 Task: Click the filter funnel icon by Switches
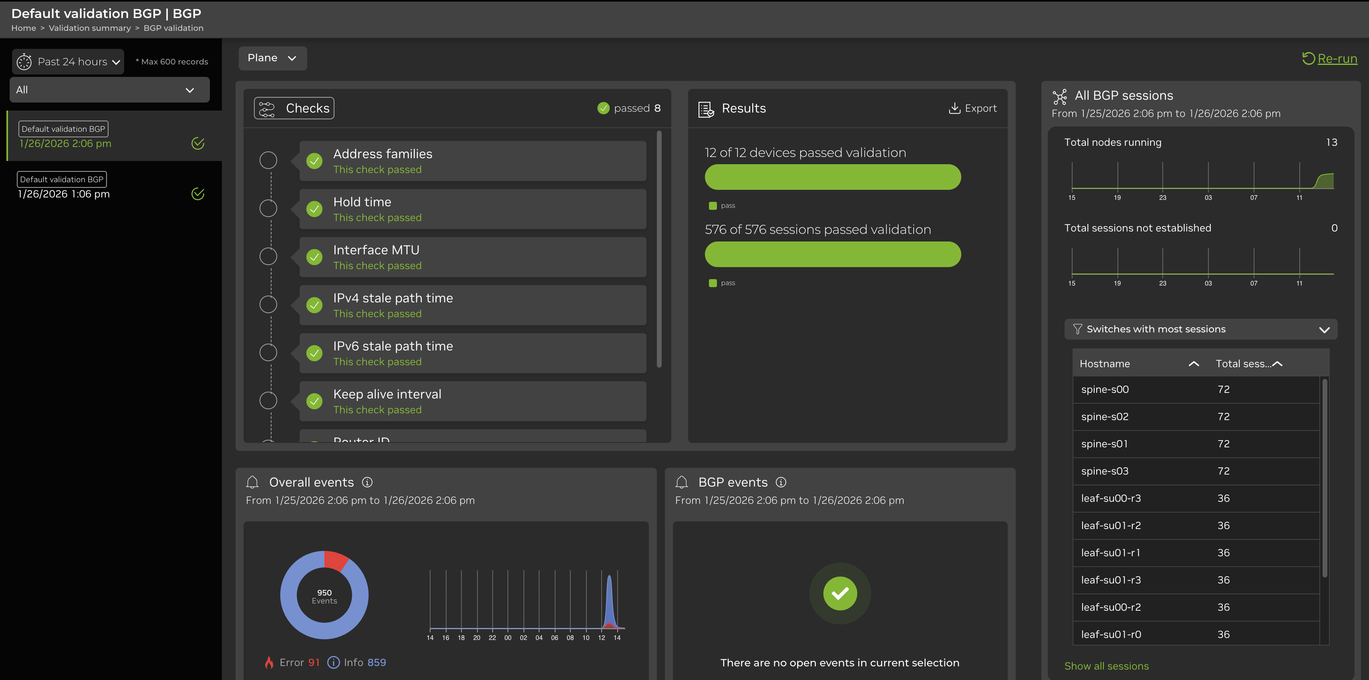(1077, 329)
